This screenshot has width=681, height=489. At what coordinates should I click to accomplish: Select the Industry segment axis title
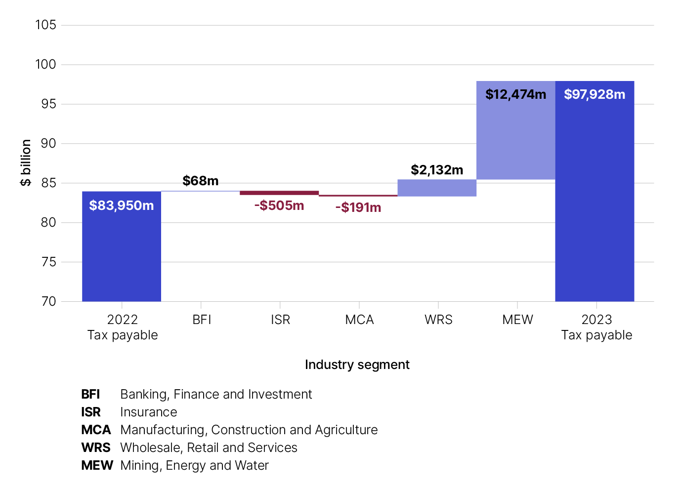pyautogui.click(x=357, y=365)
